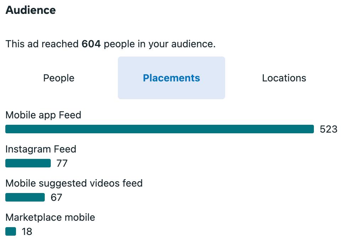
Task: Click the Mobile suggested videos feed bar
Action: [x=25, y=197]
